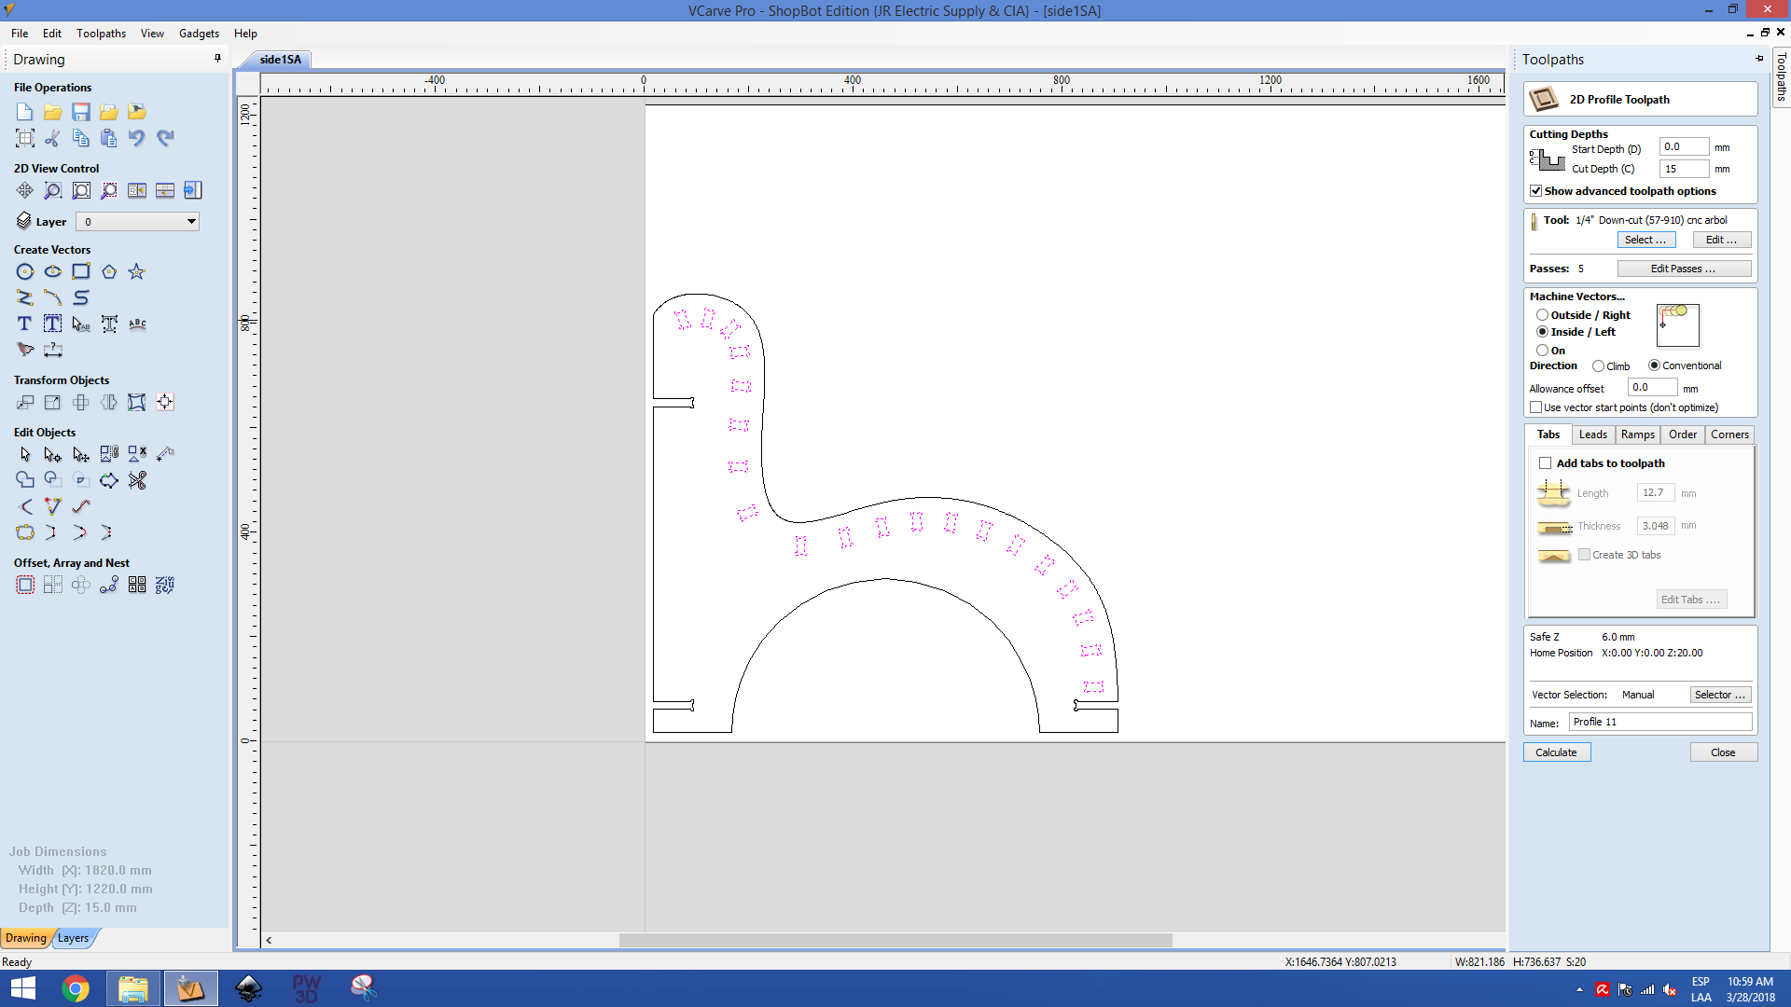Open the Toolpaths menu
1791x1007 pixels.
pyautogui.click(x=101, y=34)
